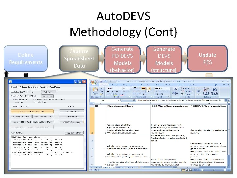The height and width of the screenshot is (178, 237).
Task: Click the Borders icon in Font group
Action: click(108, 94)
